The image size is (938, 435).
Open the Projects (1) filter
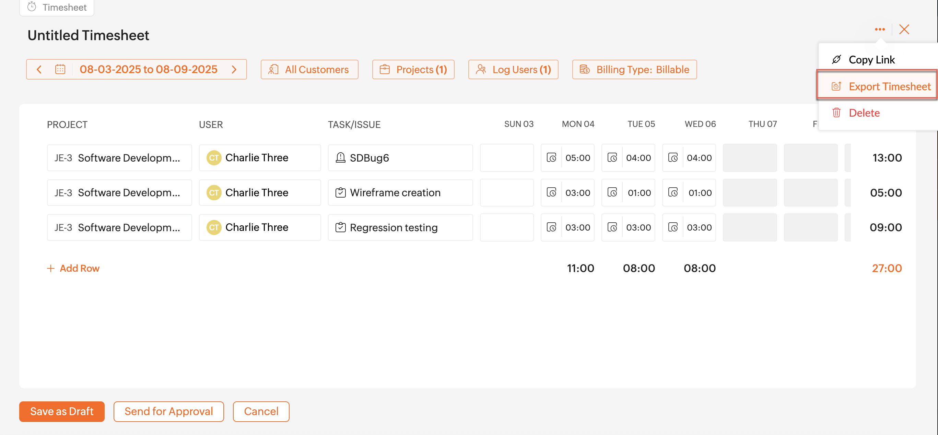[x=413, y=69]
